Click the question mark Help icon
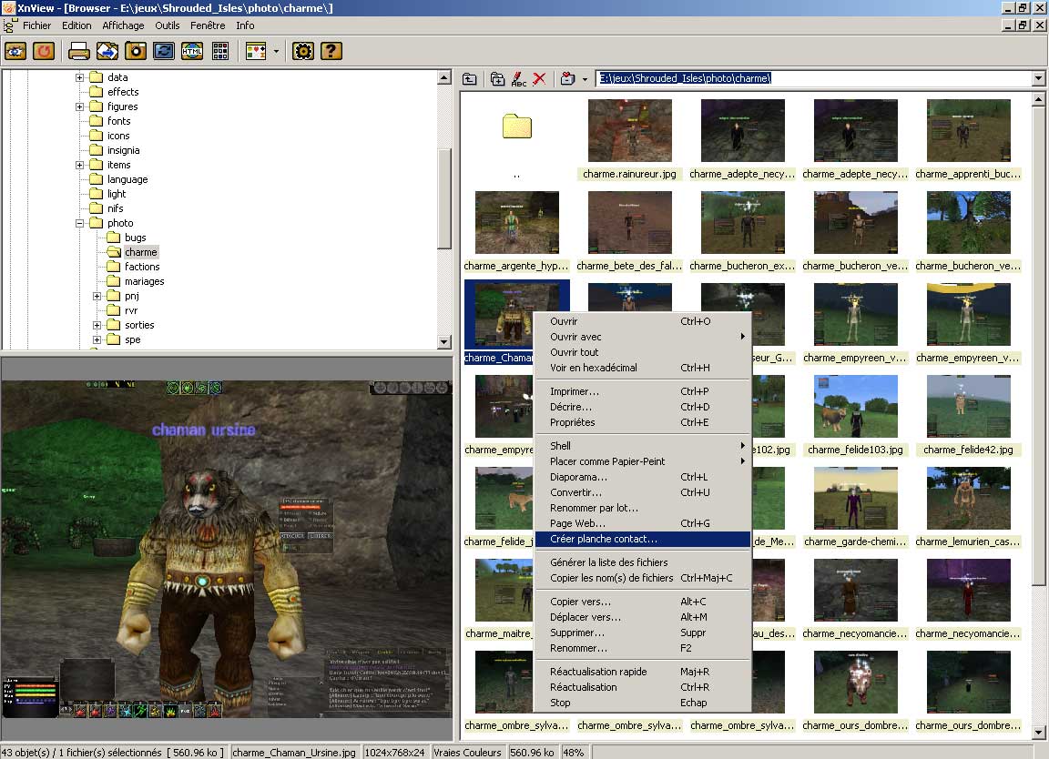 pyautogui.click(x=331, y=51)
